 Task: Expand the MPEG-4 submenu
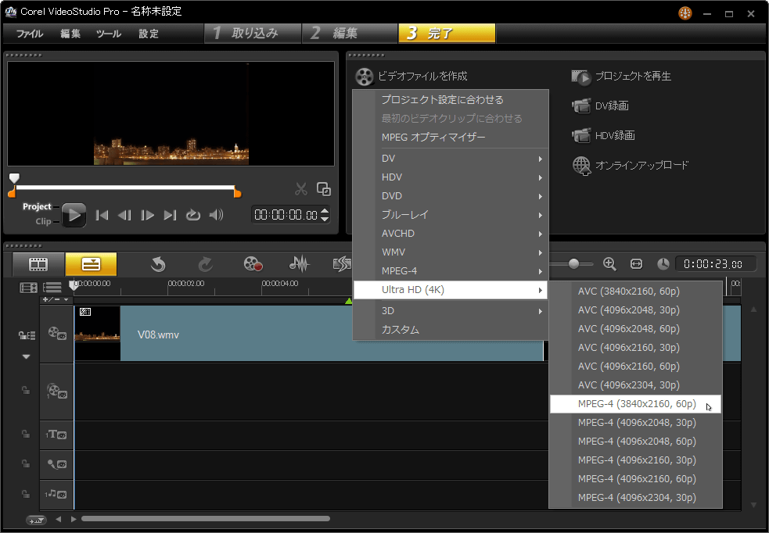(x=451, y=271)
